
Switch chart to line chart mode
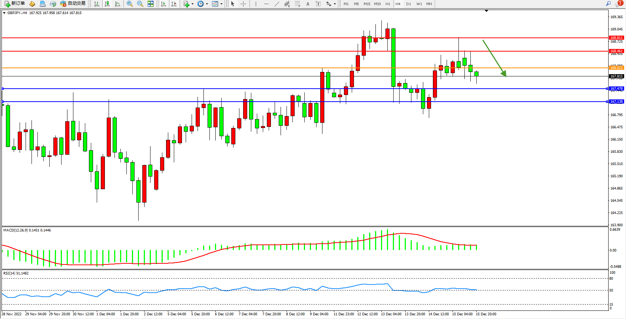[117, 4]
